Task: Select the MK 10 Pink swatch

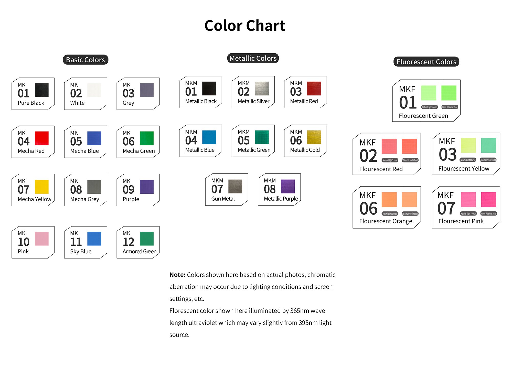Action: click(x=41, y=239)
